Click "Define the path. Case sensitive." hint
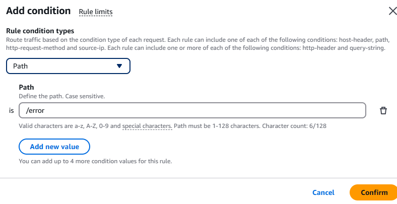Viewport: 397px width, 204px height. pyautogui.click(x=61, y=96)
